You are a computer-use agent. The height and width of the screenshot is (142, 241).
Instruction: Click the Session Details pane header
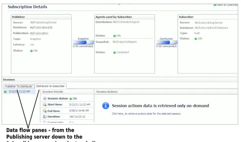pos(67,92)
